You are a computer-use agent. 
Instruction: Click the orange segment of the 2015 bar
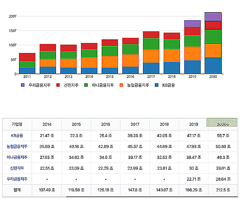click(110, 62)
